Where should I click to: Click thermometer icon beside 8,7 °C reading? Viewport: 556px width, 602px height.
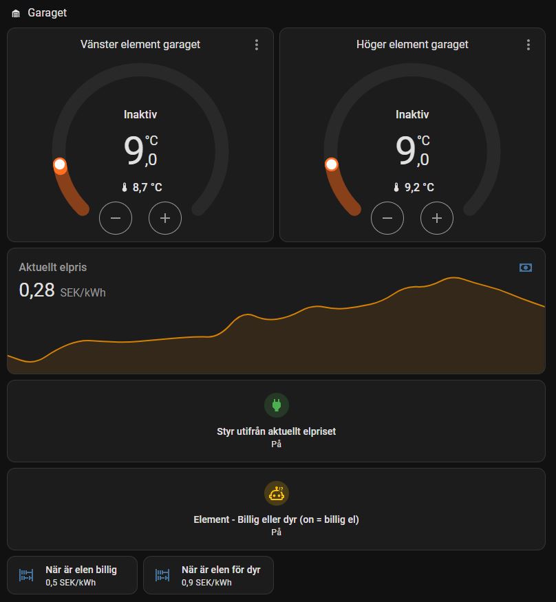click(x=125, y=187)
